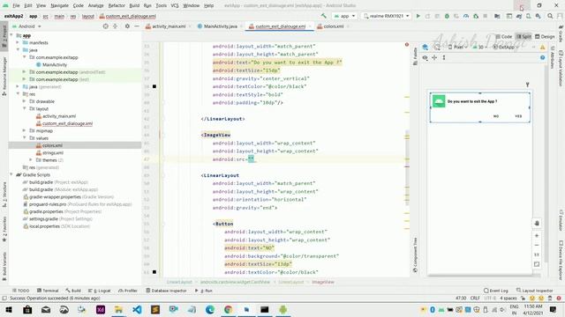
Task: Toggle the Component Tree side tab
Action: (x=415, y=254)
